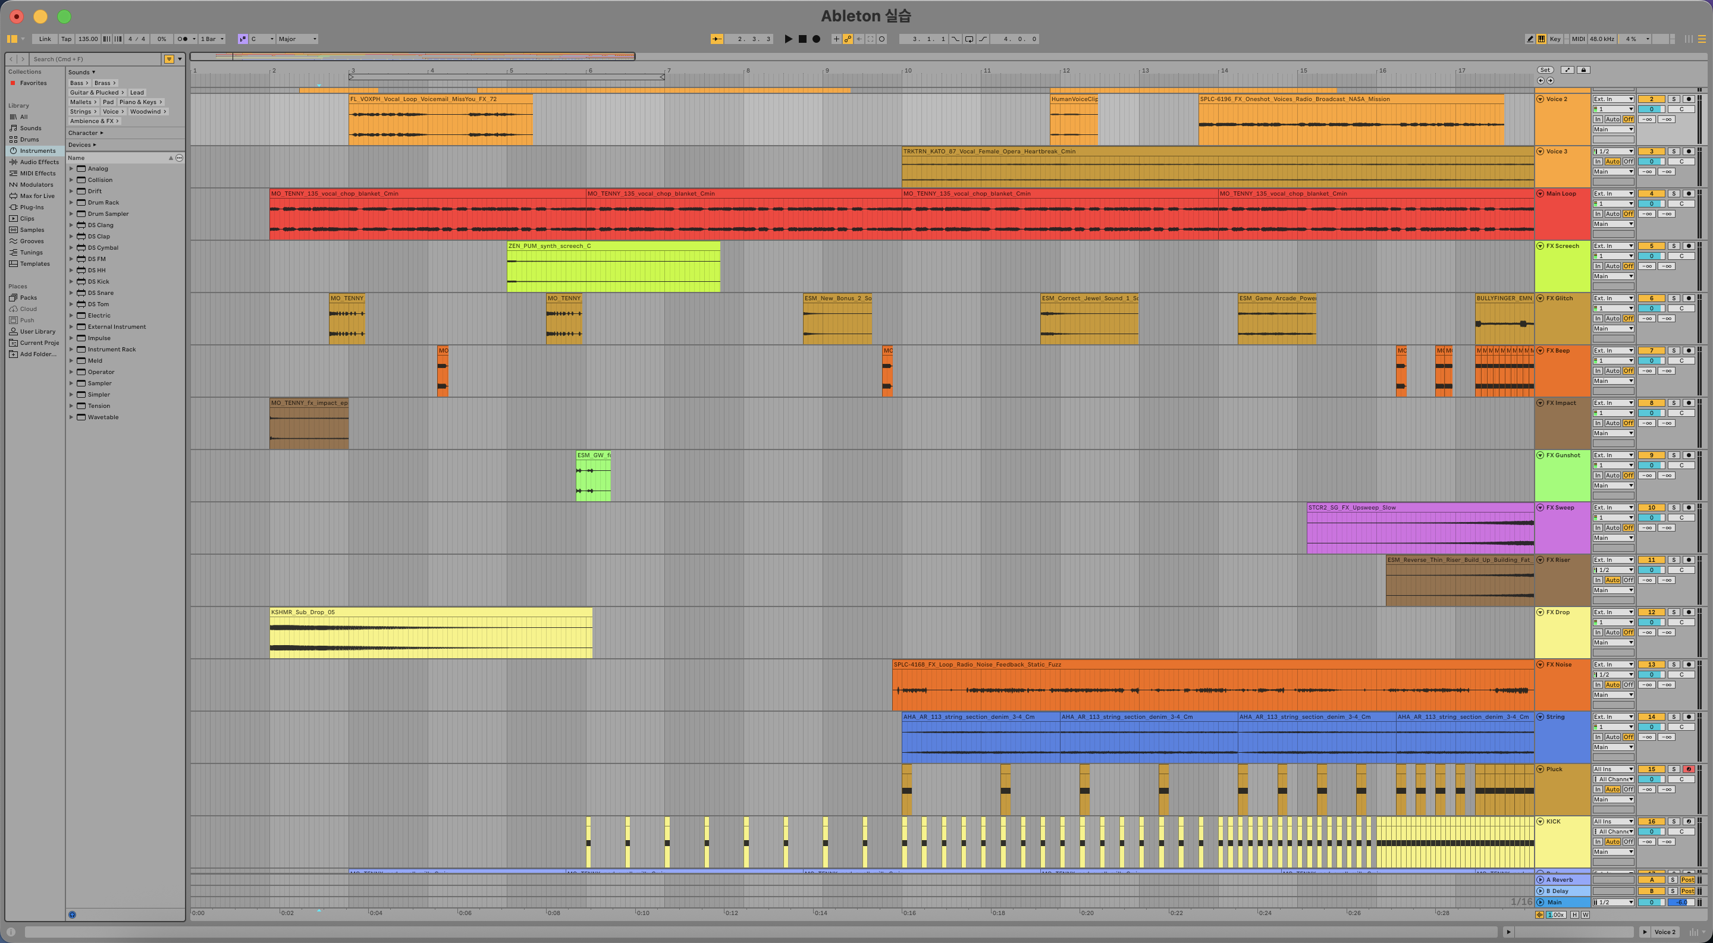Viewport: 1713px width, 943px height.
Task: Toggle the computer MIDI keyboard icon
Action: (x=1542, y=39)
